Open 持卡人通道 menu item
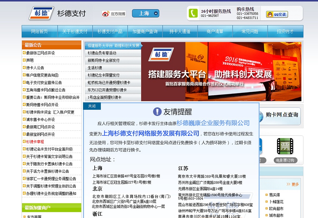This screenshot has width=318, height=218. coord(180,31)
